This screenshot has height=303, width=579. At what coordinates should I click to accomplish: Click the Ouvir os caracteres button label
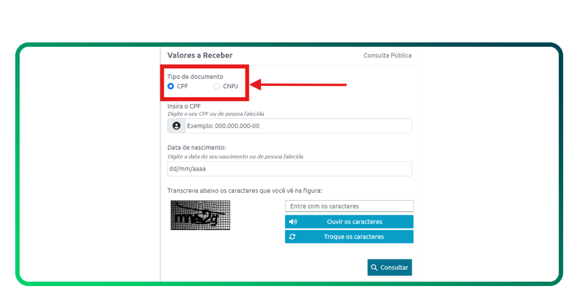[355, 222]
